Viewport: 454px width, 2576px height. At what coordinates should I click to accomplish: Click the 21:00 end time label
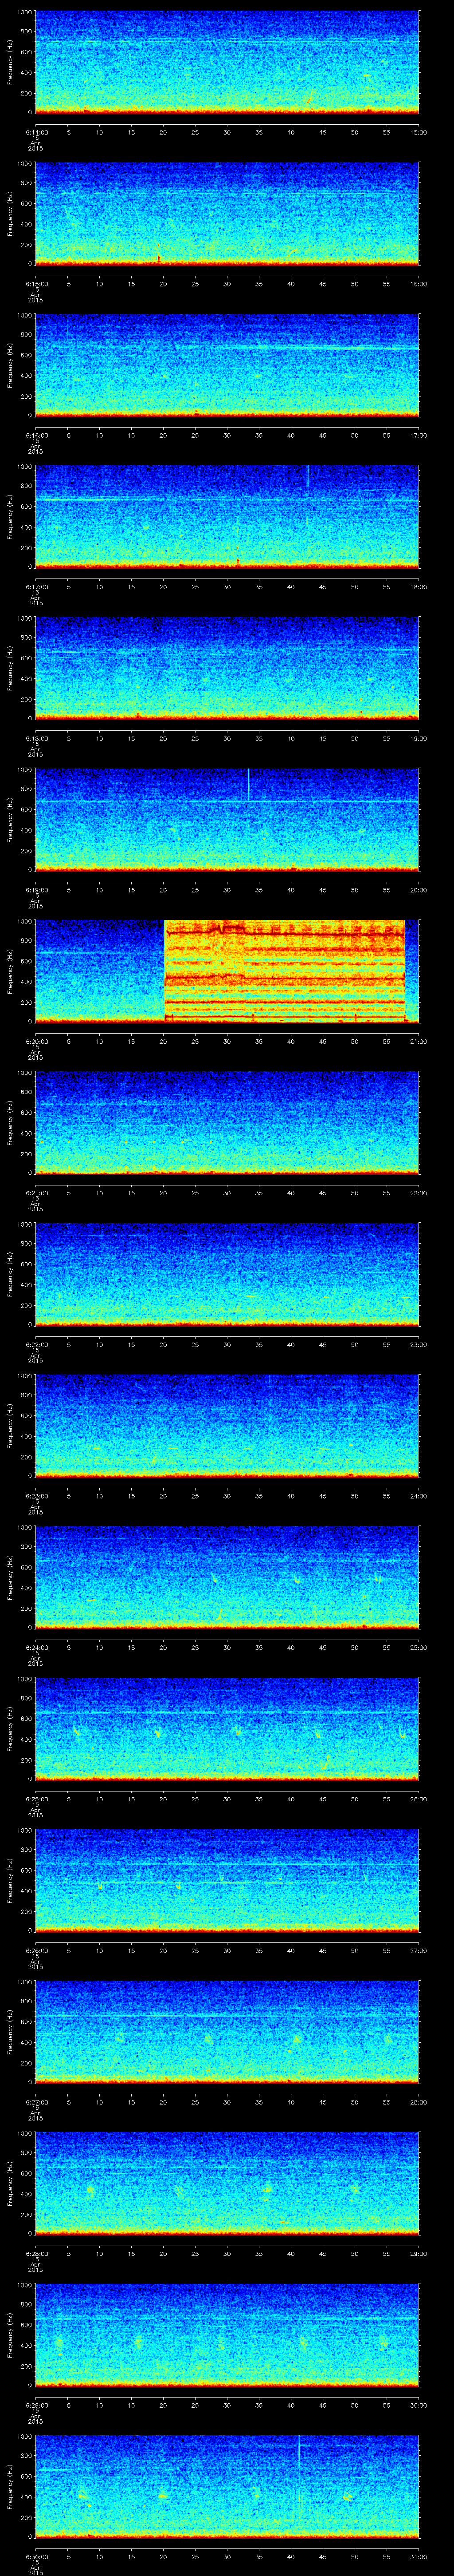pyautogui.click(x=419, y=1041)
